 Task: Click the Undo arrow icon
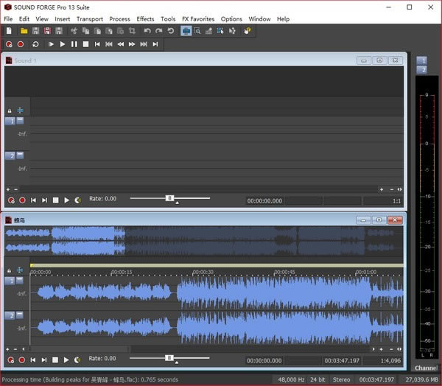[147, 31]
